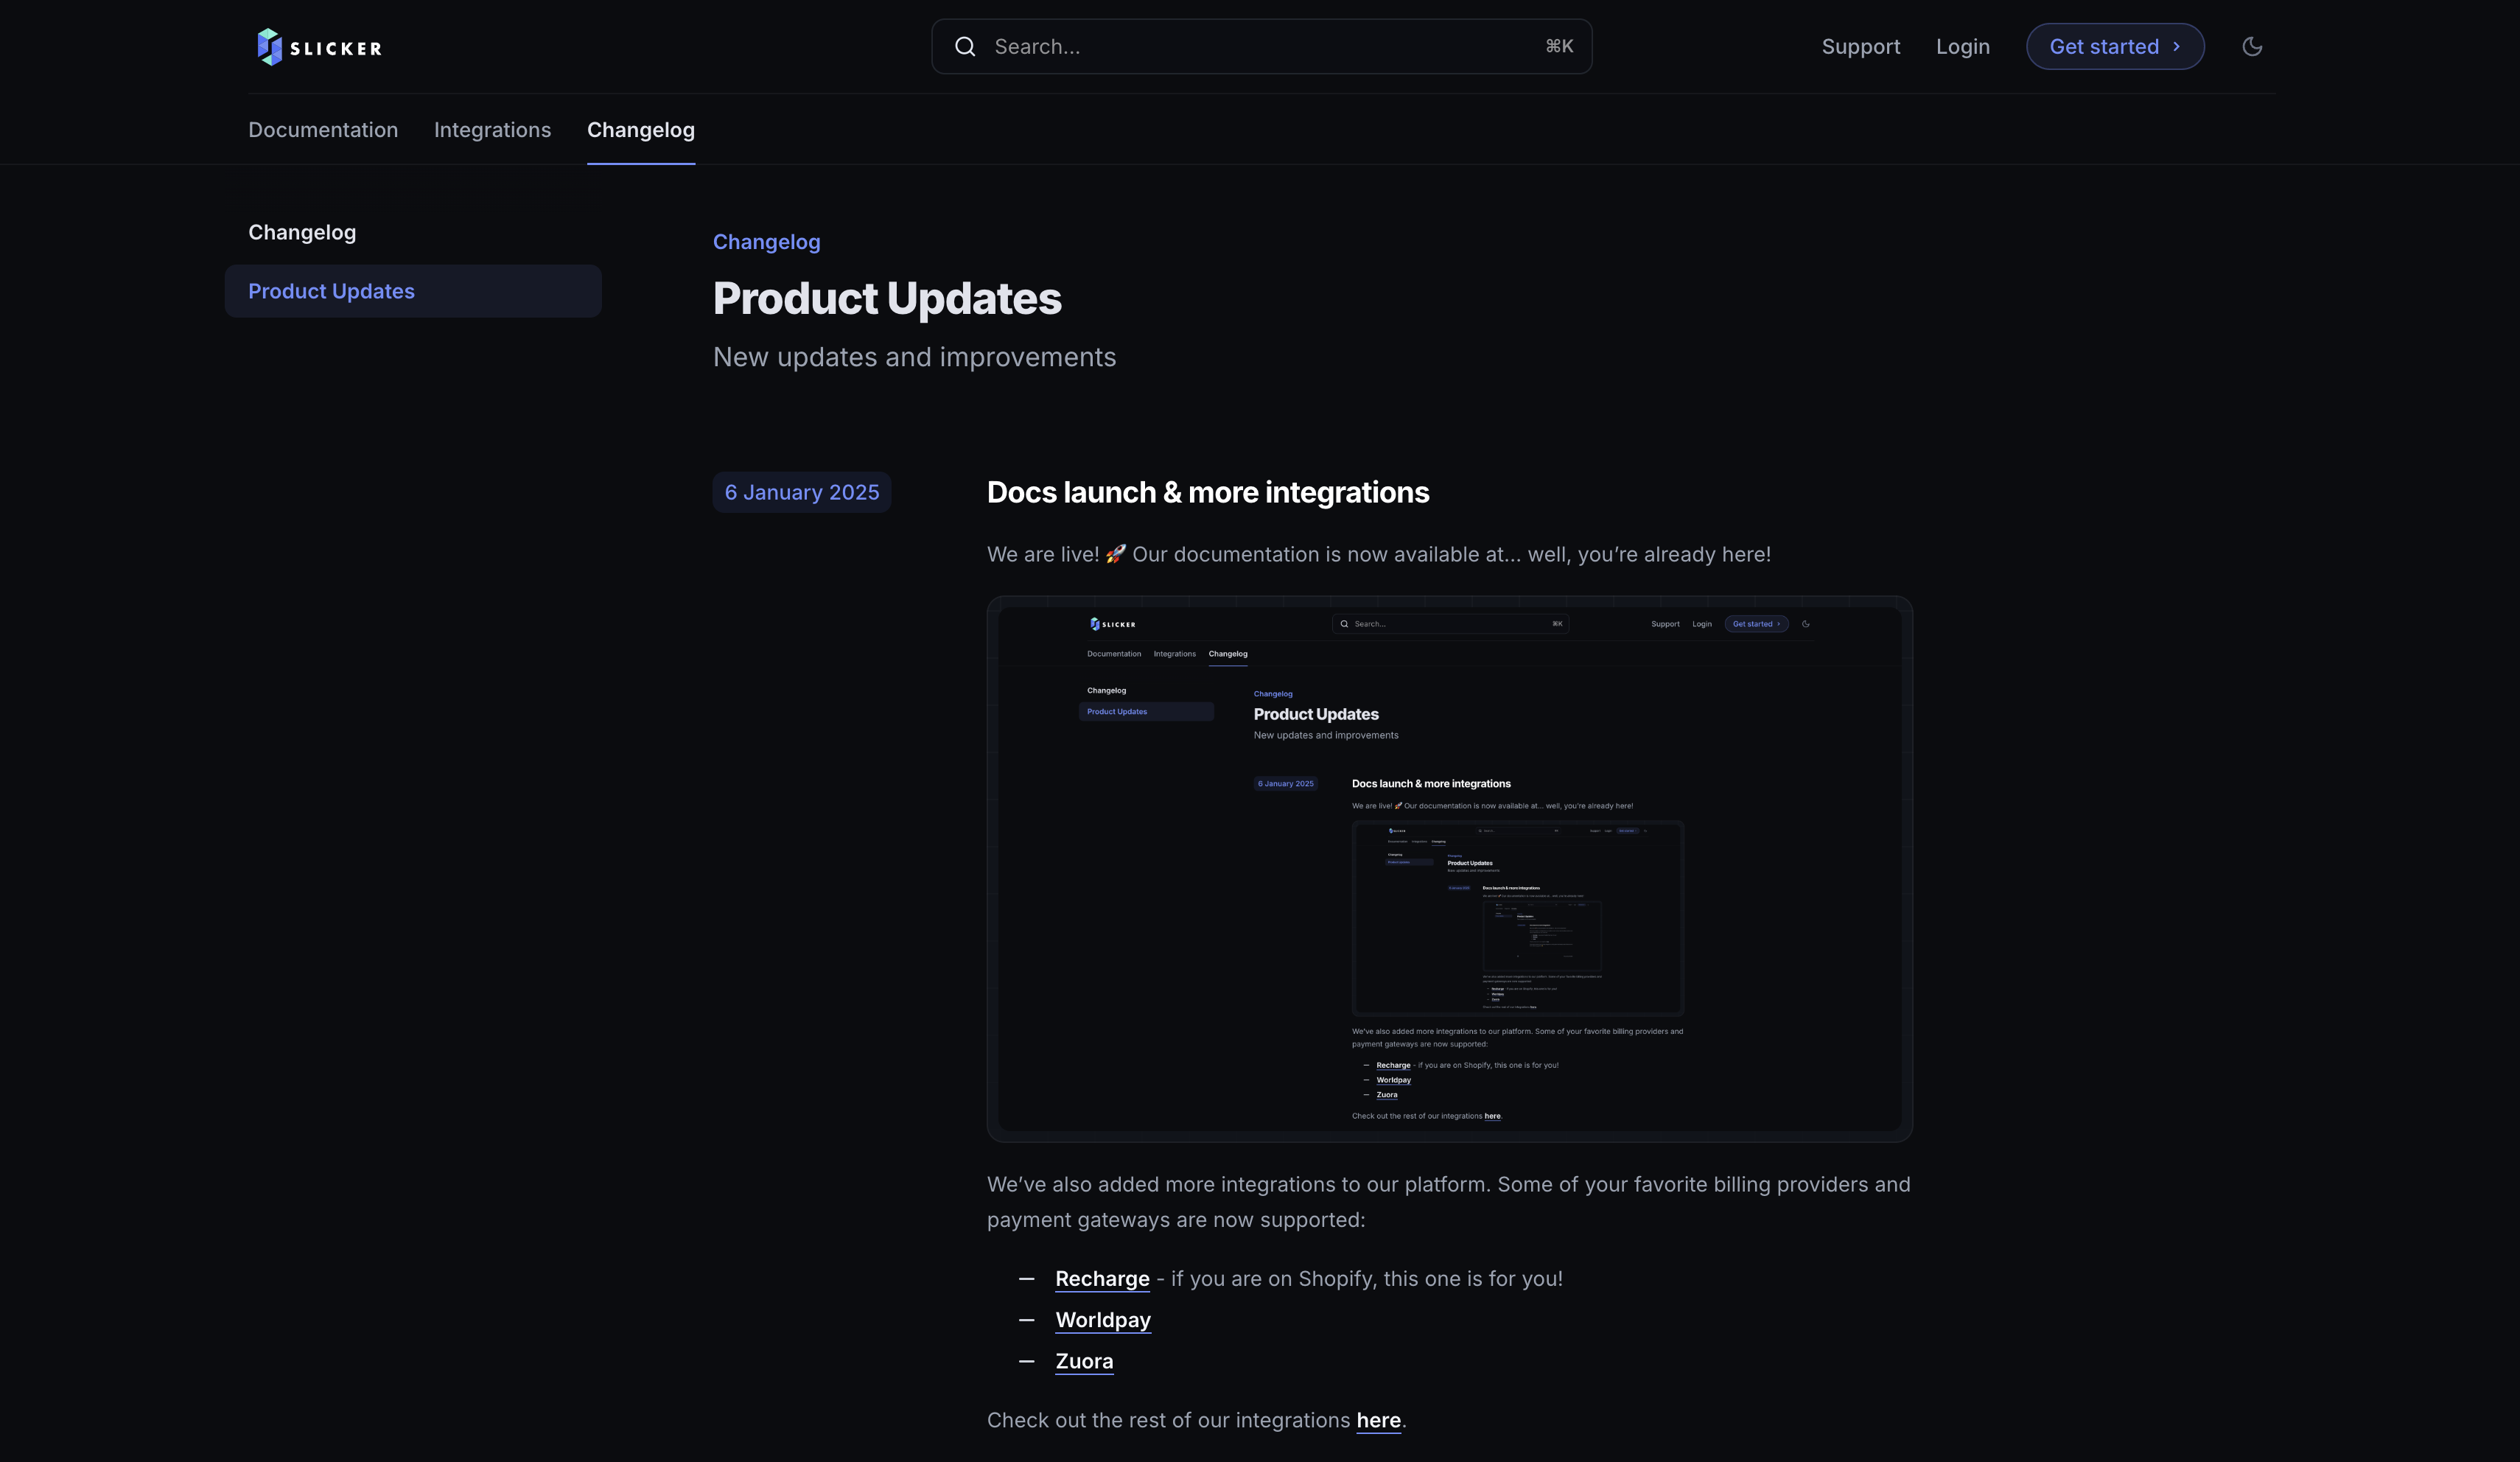Image resolution: width=2520 pixels, height=1462 pixels.
Task: Select the Changelog tab
Action: tap(640, 130)
